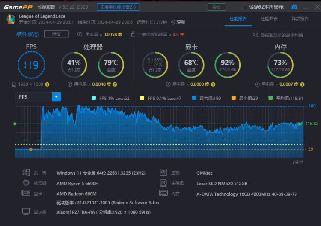Click the A-DATA Technology 16GB memory text
The height and width of the screenshot is (226, 321).
click(247, 194)
